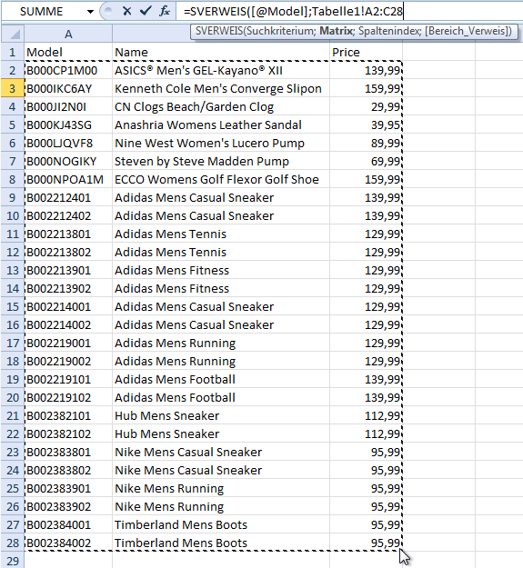
Task: Click cell B002384002
Action: pos(68,543)
